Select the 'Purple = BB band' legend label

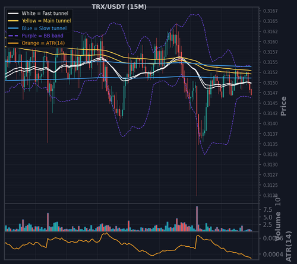pyautogui.click(x=43, y=36)
